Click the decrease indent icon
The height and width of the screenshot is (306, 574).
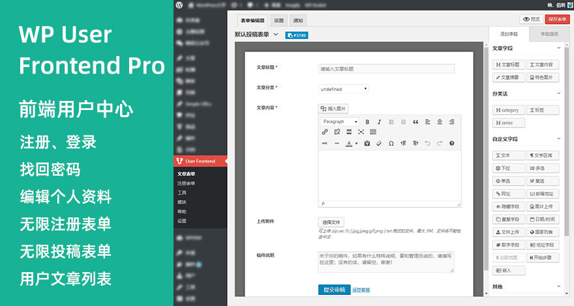(x=403, y=143)
